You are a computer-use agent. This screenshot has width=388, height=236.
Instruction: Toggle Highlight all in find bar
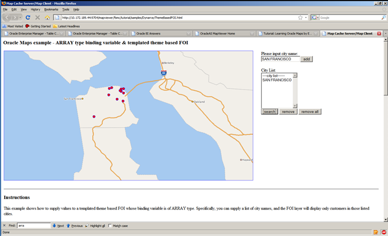(x=95, y=226)
